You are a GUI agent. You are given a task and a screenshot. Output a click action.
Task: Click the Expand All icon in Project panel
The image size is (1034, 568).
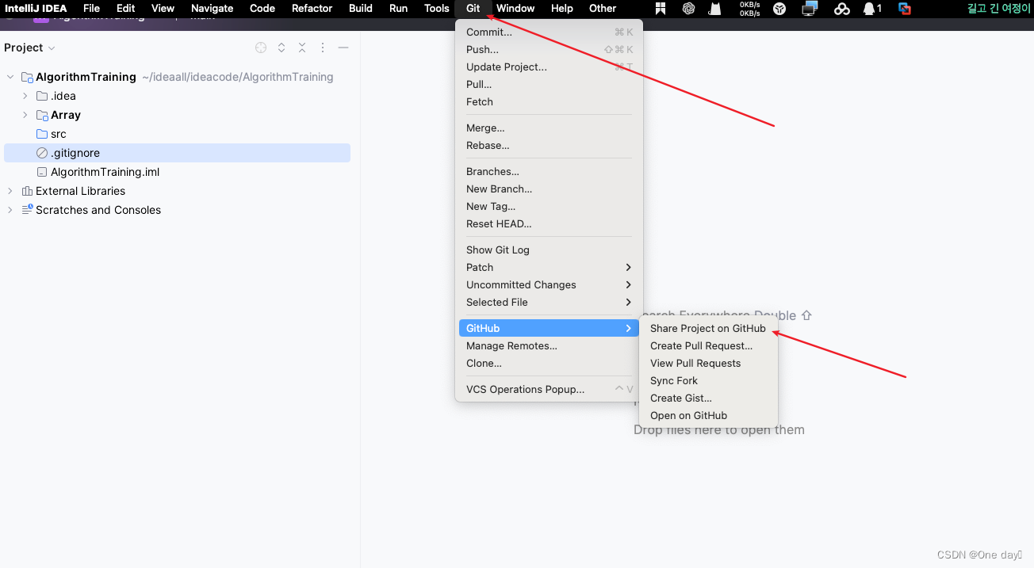(281, 48)
